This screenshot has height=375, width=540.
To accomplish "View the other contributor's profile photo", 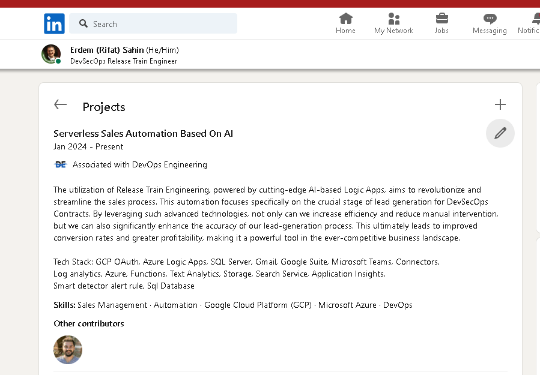I will tap(68, 350).
